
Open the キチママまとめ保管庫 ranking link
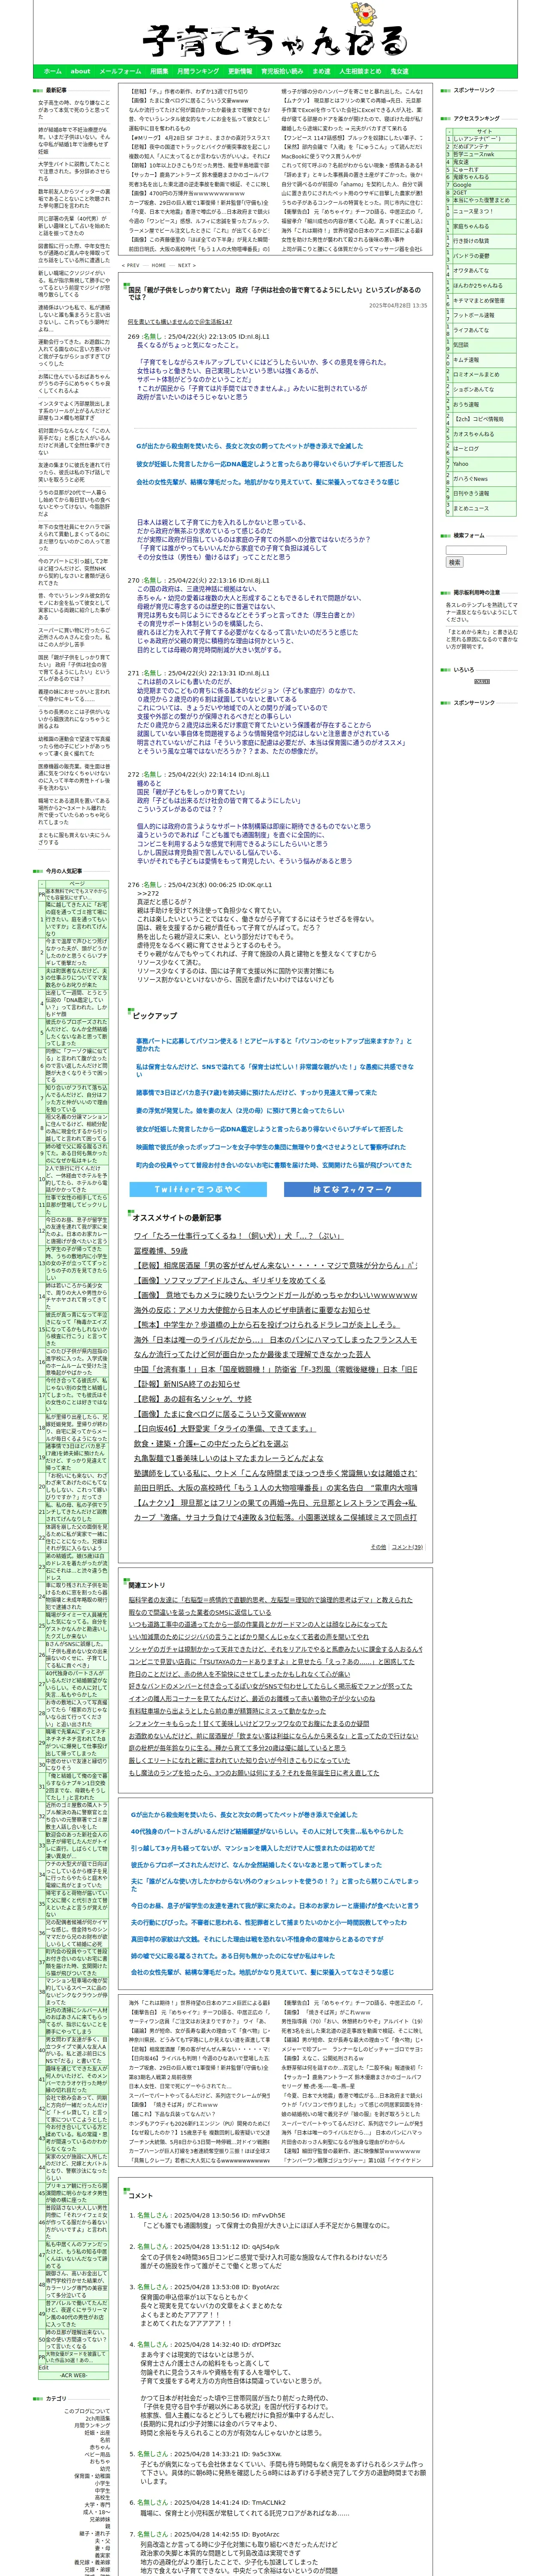479,300
